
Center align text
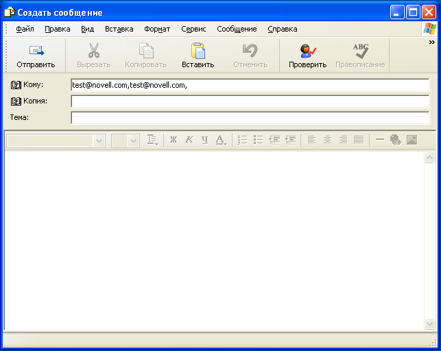(327, 140)
